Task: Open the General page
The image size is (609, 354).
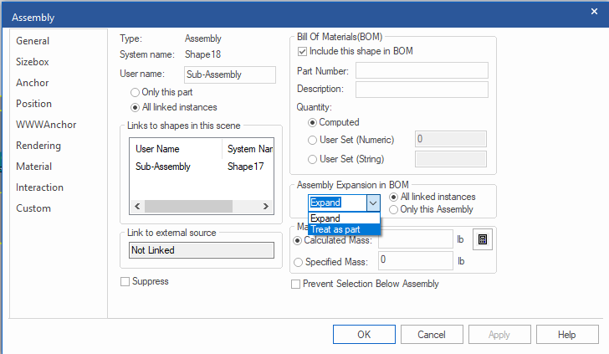Action: (33, 41)
